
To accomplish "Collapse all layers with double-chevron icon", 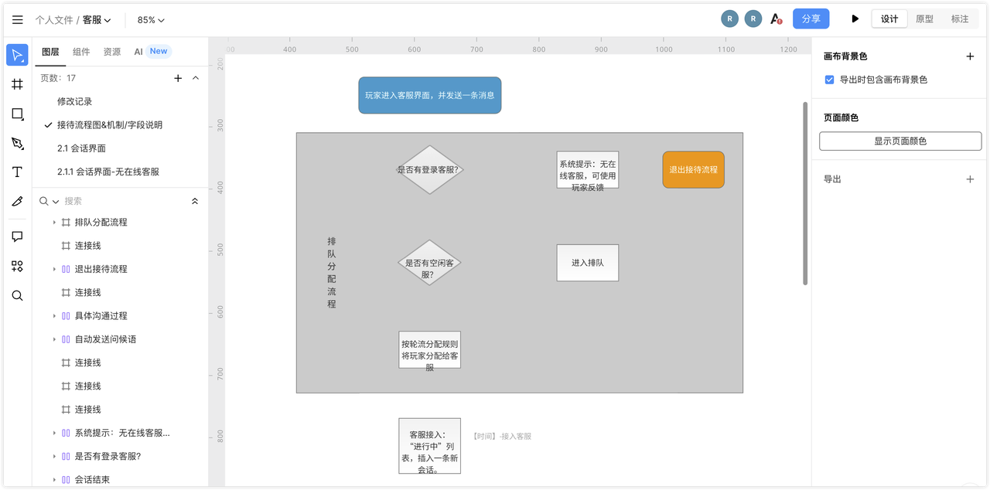I will click(x=195, y=201).
